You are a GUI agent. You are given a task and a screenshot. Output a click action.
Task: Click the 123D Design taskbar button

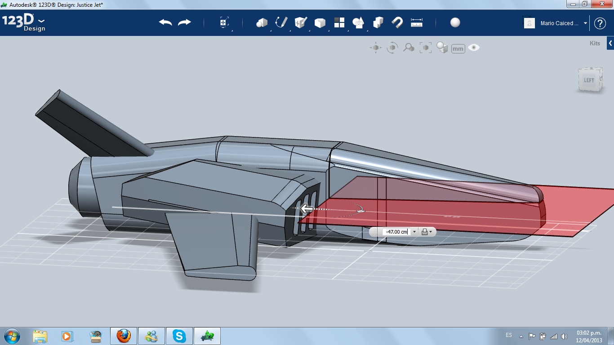[x=207, y=336]
